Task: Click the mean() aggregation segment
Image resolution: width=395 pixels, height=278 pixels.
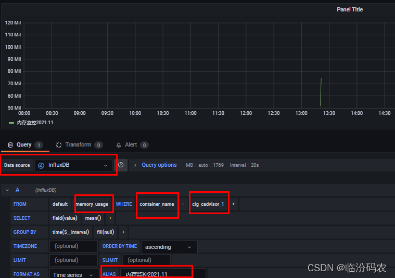Action: coord(93,218)
